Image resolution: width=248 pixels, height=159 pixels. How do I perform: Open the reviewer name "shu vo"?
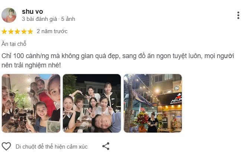pos(32,12)
